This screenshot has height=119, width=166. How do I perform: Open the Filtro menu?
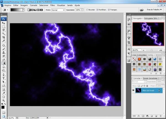point(53,6)
